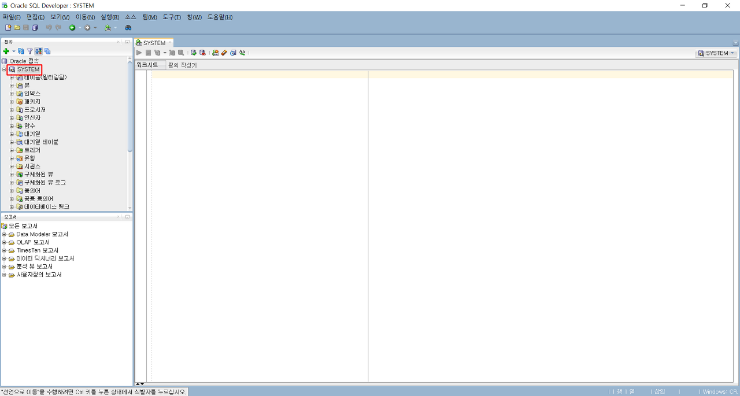Click the Explain Plan icon
The height and width of the screenshot is (396, 740).
[x=157, y=53]
